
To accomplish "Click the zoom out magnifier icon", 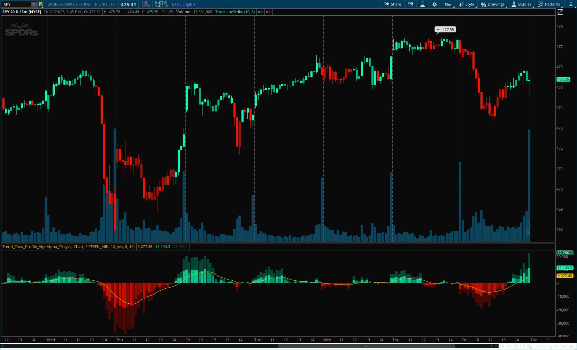I will click(x=523, y=346).
